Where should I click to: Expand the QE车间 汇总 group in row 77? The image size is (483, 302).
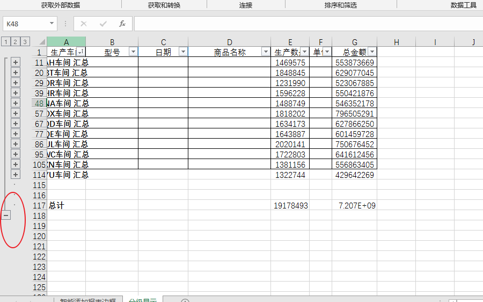[16, 134]
